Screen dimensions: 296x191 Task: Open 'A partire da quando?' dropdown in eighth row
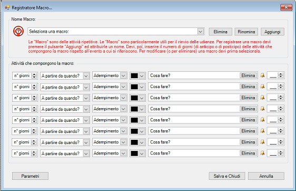86,154
